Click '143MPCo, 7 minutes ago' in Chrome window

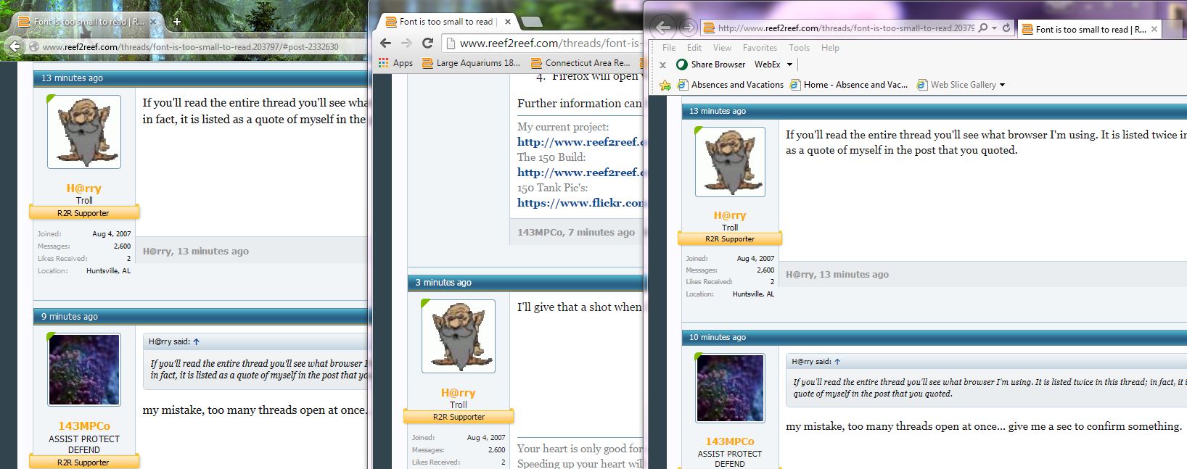(x=576, y=233)
